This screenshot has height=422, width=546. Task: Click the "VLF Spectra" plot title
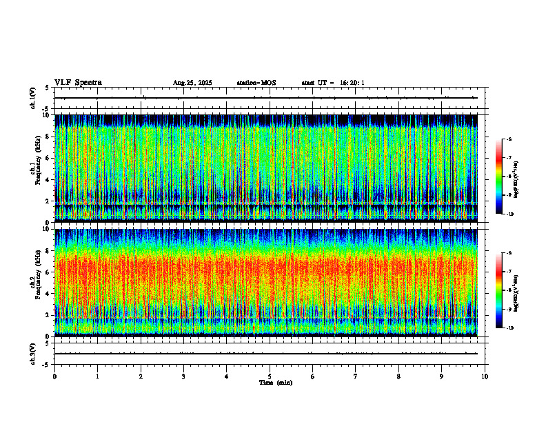point(78,83)
